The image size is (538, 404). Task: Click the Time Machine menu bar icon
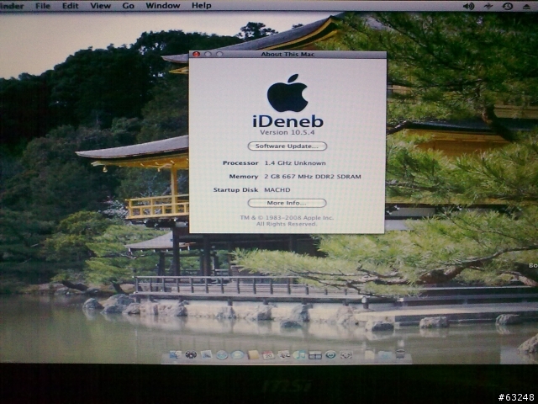(508, 6)
